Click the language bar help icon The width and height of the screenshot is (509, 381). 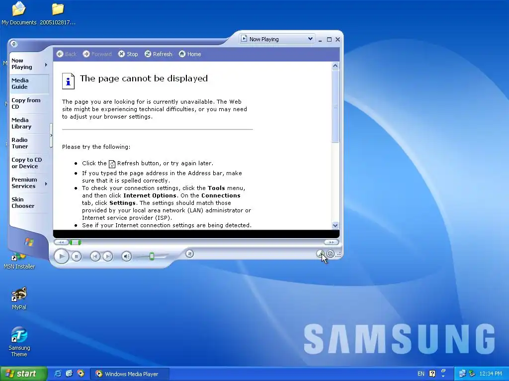click(432, 374)
